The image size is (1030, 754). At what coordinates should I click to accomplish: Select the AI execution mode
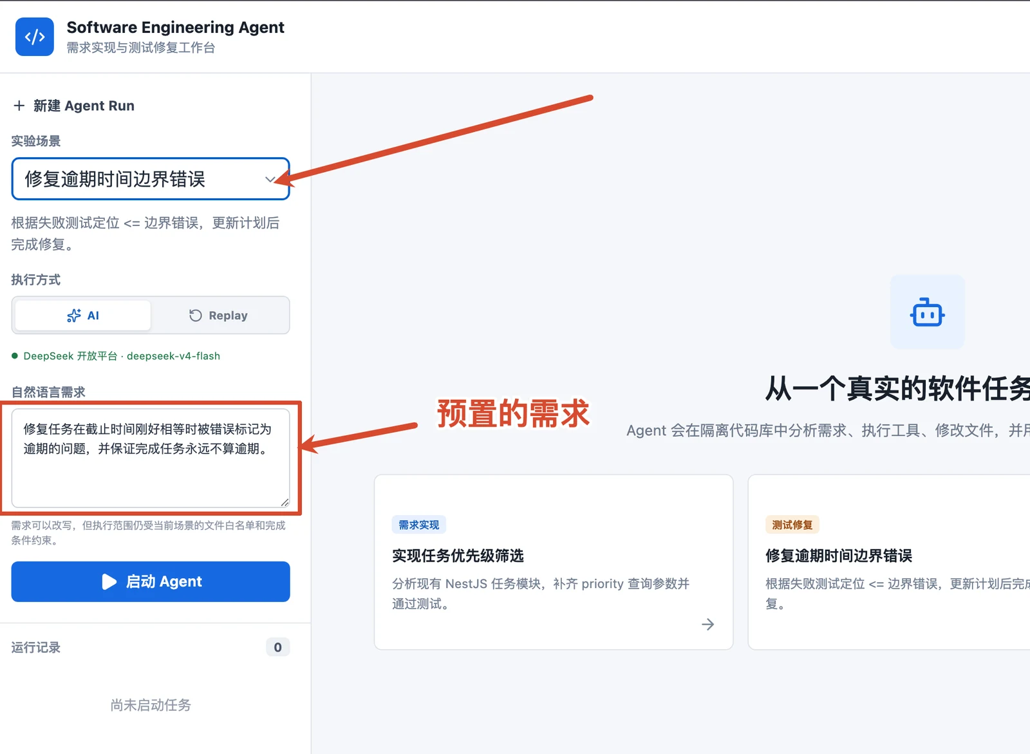tap(83, 316)
